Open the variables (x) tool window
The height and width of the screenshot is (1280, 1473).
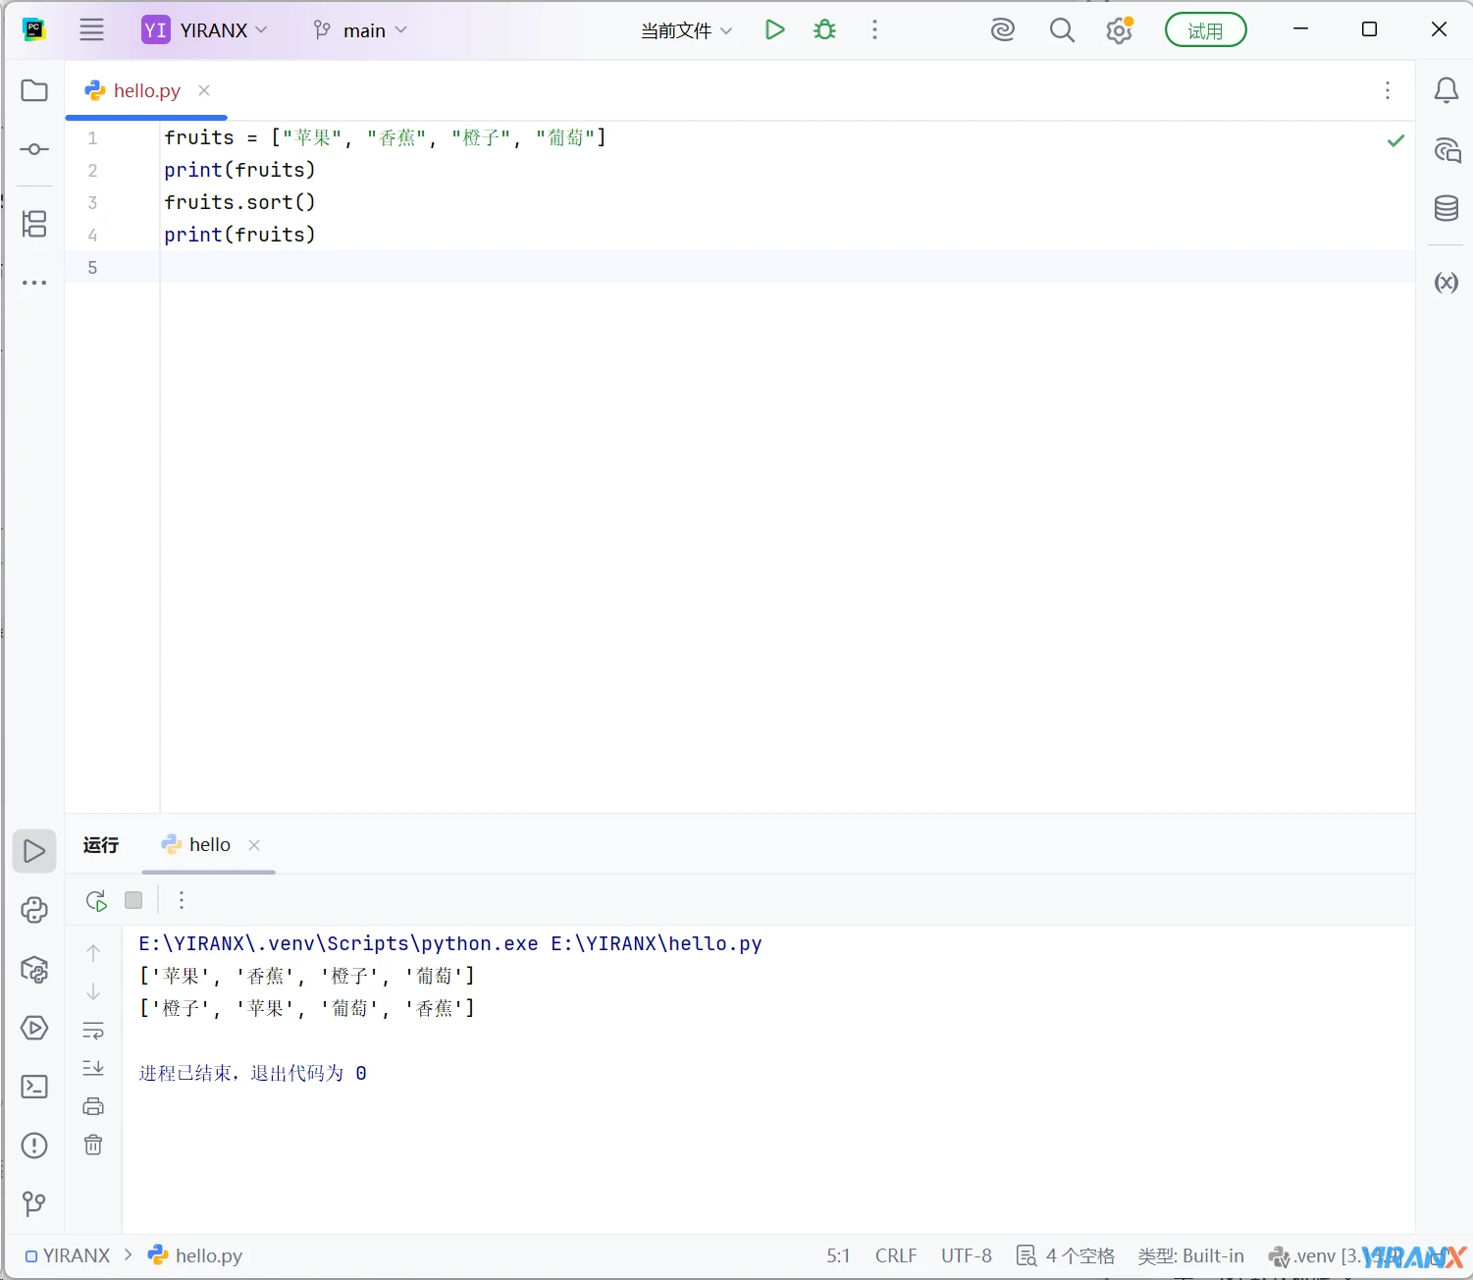[x=1447, y=283]
